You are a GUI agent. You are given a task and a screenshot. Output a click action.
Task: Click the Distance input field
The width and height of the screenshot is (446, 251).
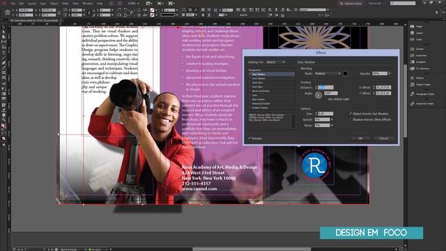coord(325,87)
